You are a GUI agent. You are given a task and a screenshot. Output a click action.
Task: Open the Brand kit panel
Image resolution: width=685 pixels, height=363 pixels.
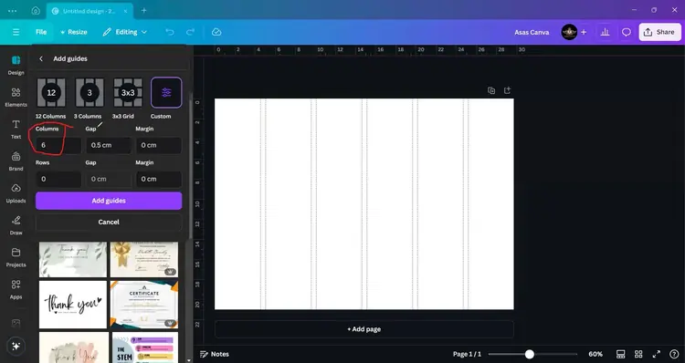point(16,161)
